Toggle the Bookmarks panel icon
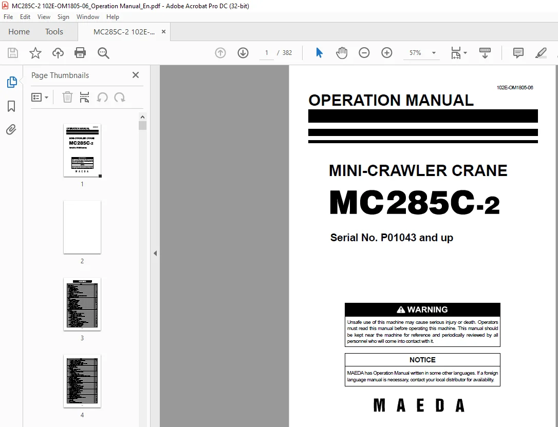This screenshot has height=427, width=558. [11, 106]
